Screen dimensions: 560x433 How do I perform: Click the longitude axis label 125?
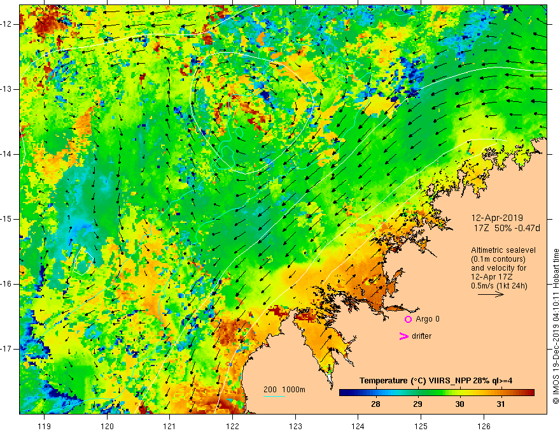click(421, 426)
